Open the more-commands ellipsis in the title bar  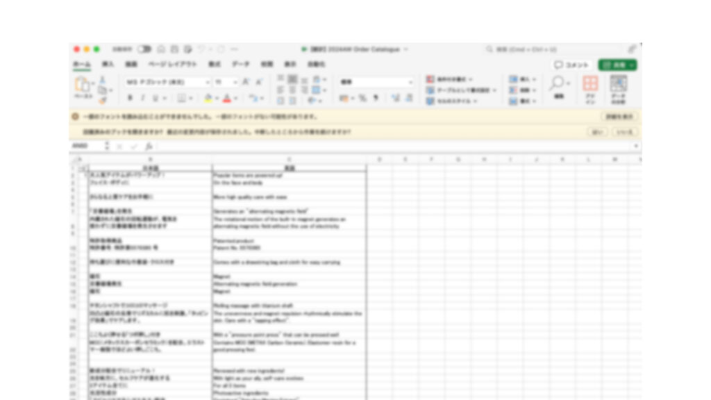pos(234,49)
